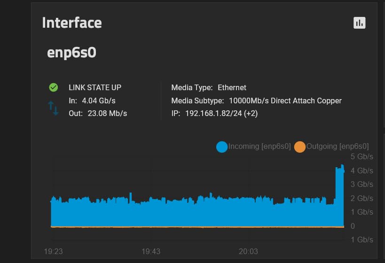Click the IP address 192.168.1.82/24 (+2)
The height and width of the screenshot is (263, 385).
point(214,113)
